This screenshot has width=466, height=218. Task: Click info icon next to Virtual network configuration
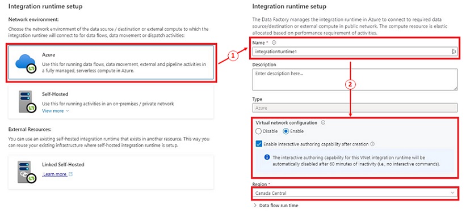pos(323,122)
